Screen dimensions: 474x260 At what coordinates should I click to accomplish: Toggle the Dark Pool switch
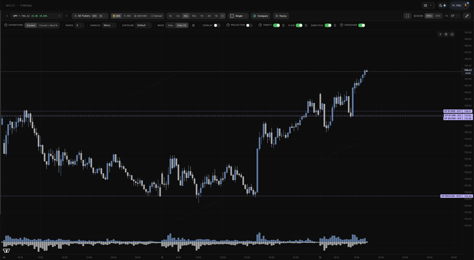[x=328, y=25]
